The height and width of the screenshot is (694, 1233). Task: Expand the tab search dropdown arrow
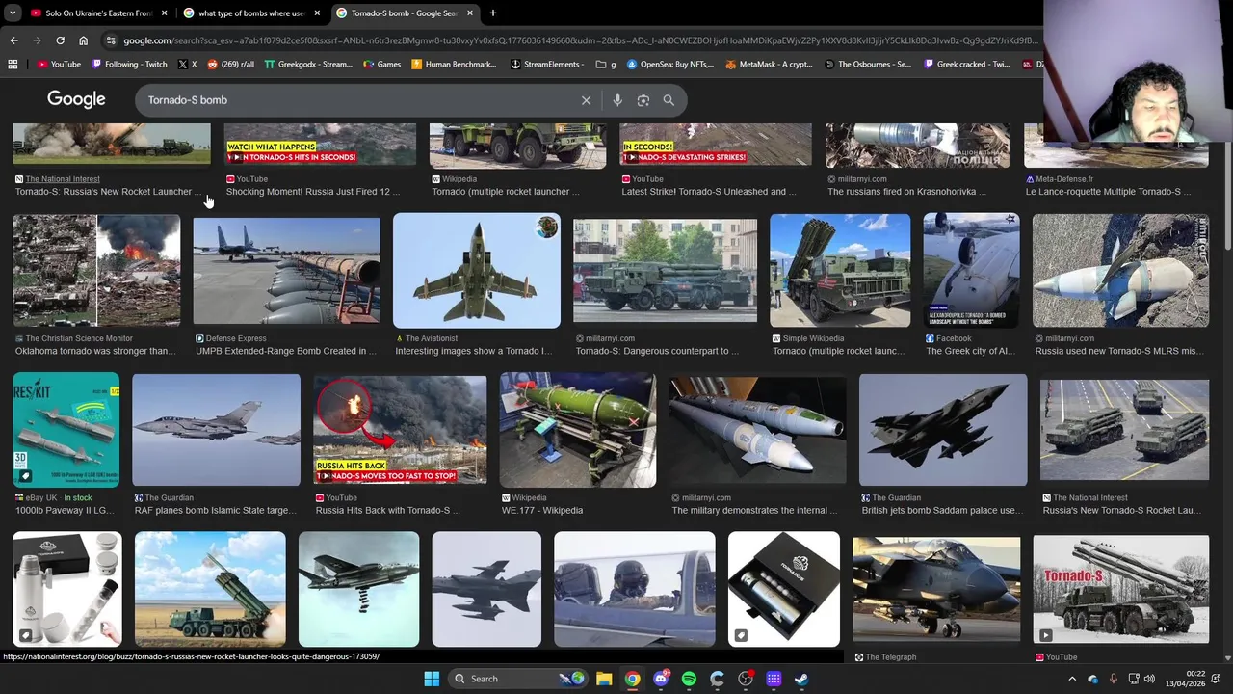point(13,13)
